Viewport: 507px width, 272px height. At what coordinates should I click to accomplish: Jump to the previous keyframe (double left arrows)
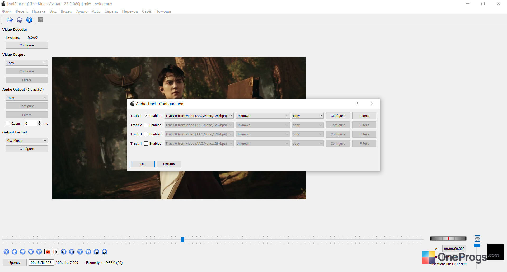point(31,252)
